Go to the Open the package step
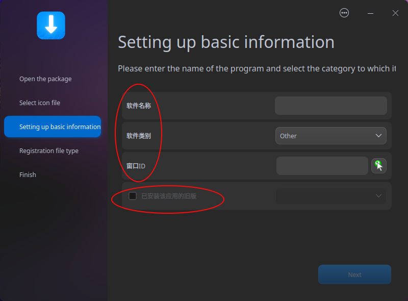 45,79
